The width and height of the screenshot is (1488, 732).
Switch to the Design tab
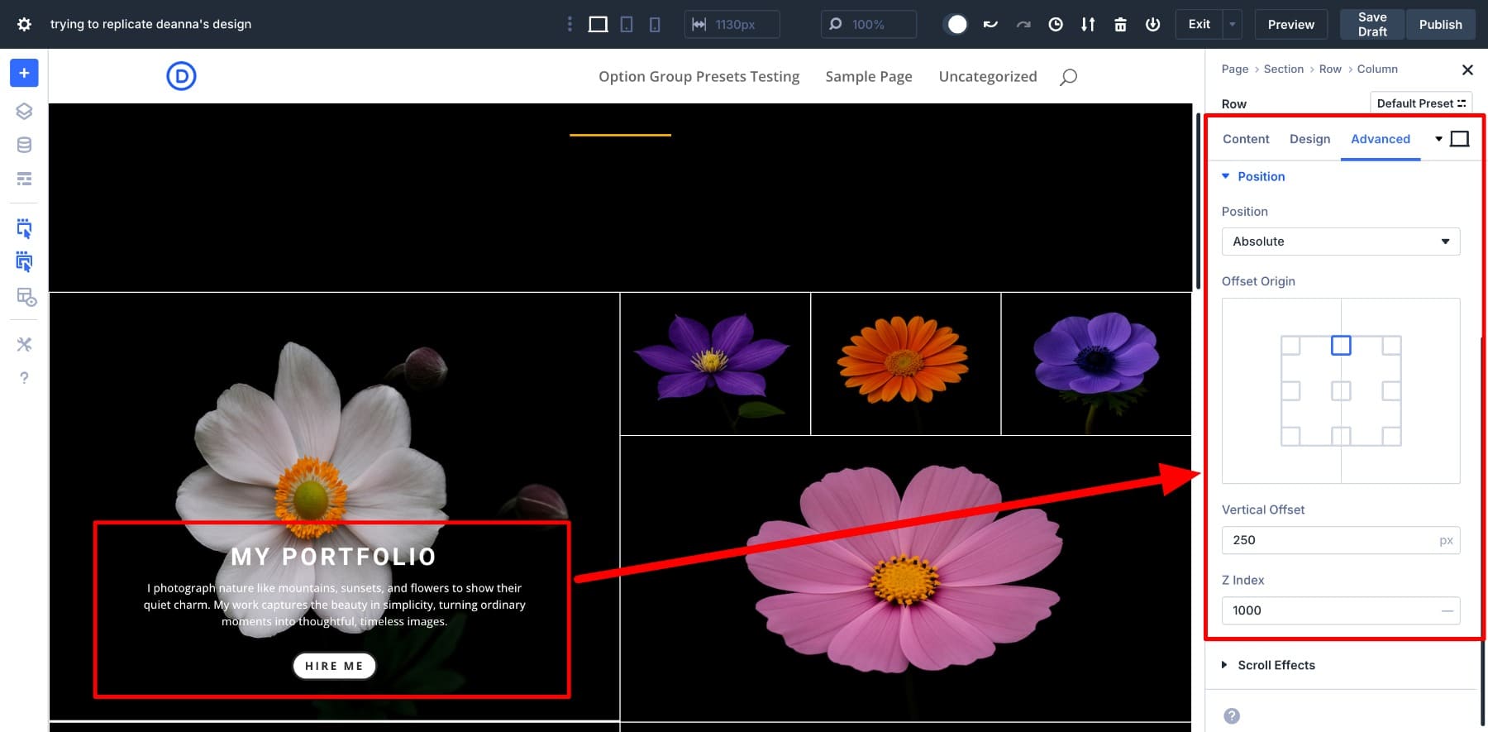tap(1309, 139)
